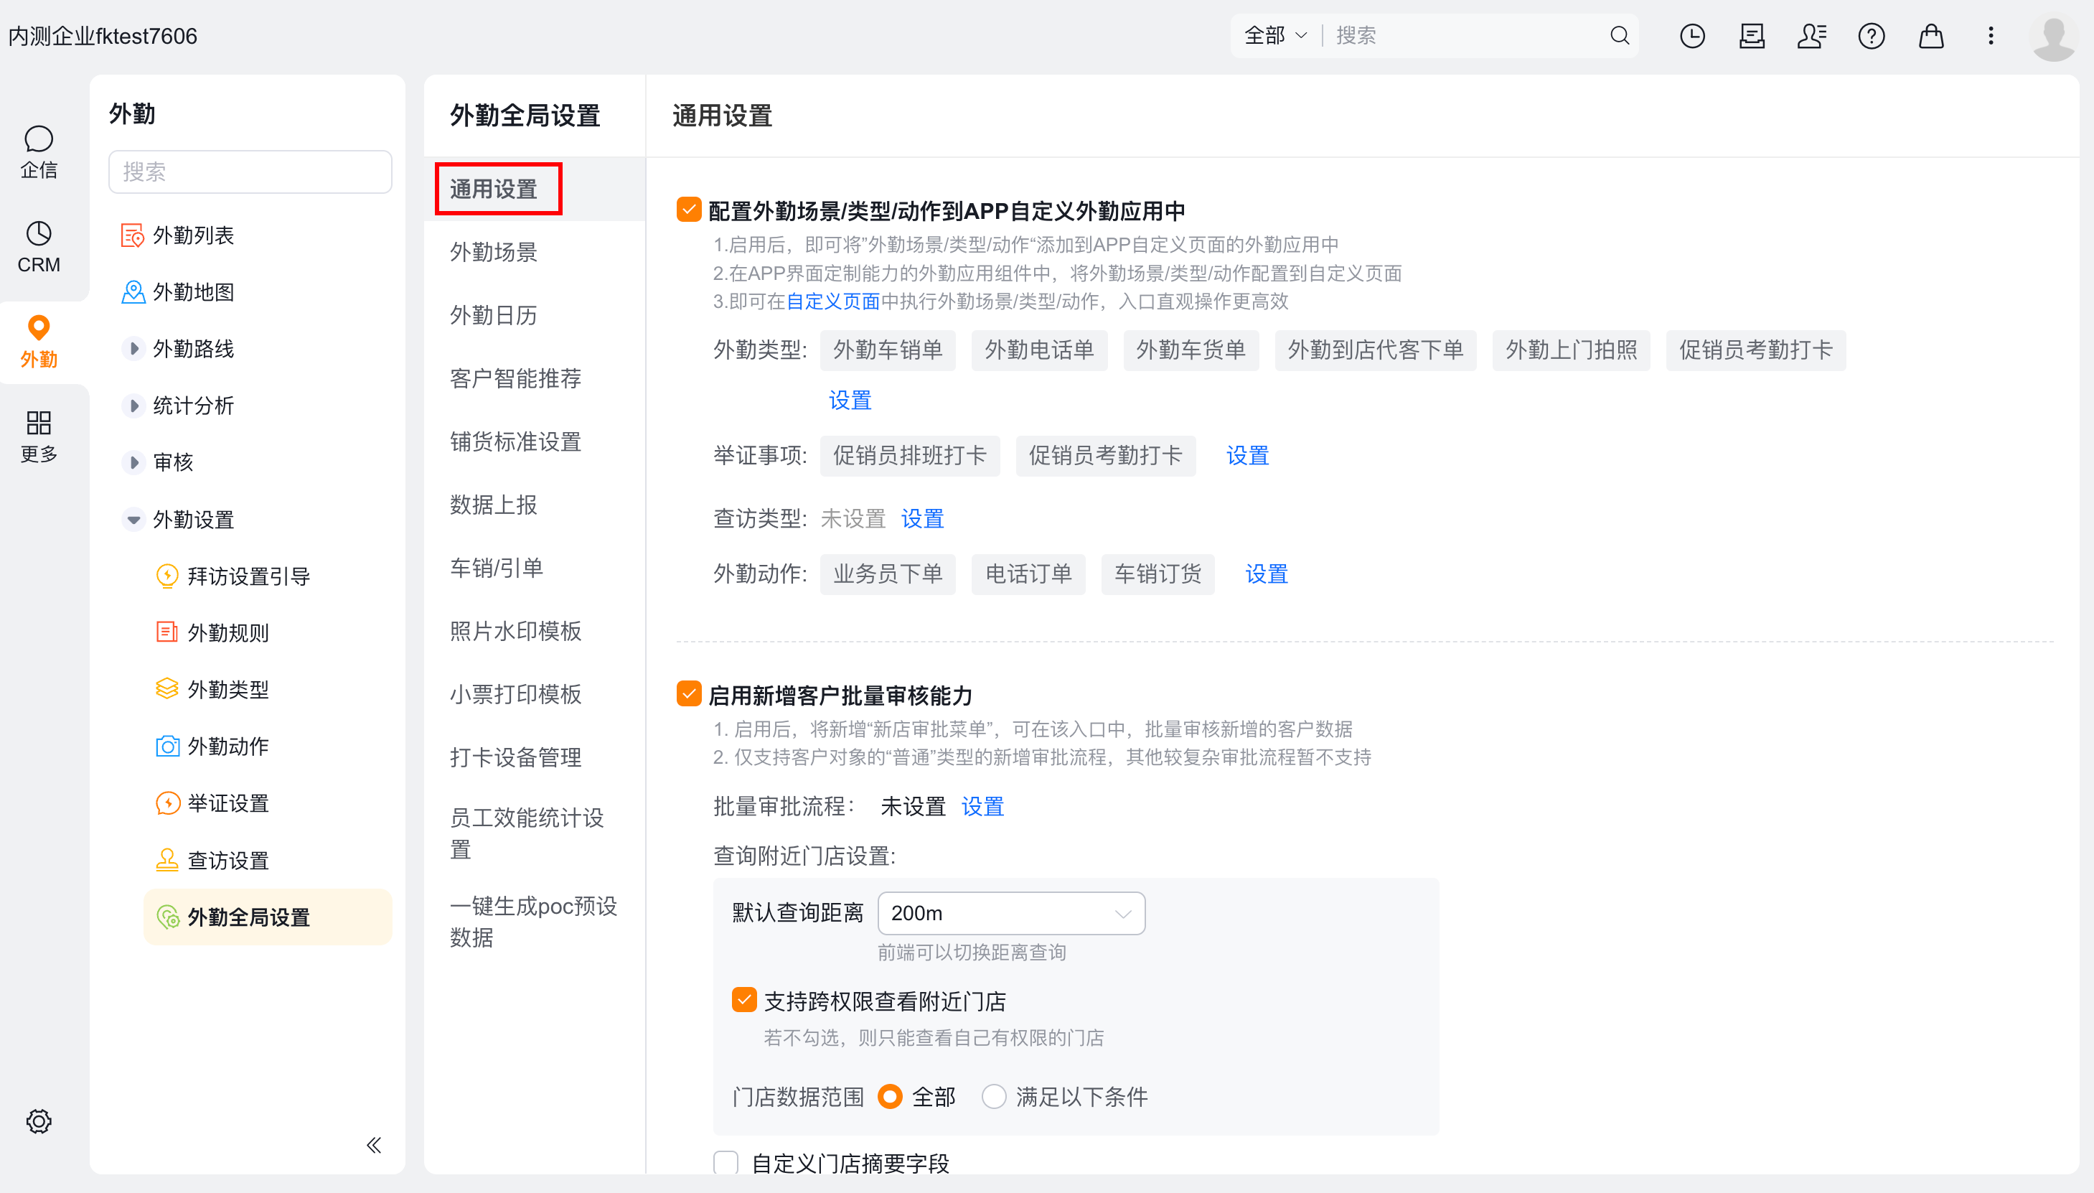
Task: Click 自定义页面 hyperlink
Action: [x=833, y=301]
